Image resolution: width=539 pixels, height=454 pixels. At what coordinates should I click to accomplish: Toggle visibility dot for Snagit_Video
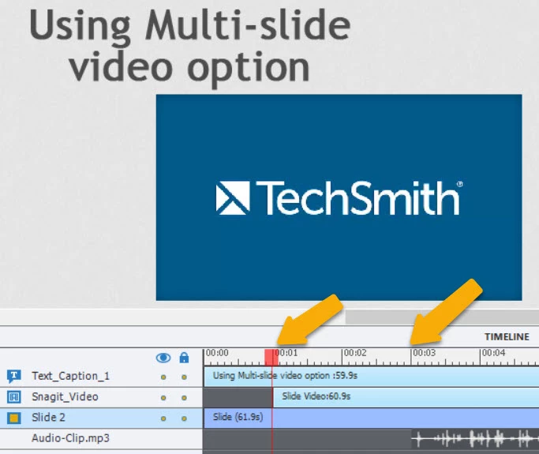click(x=163, y=398)
